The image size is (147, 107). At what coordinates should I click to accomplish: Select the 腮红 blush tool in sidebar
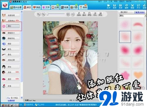click(x=13, y=26)
